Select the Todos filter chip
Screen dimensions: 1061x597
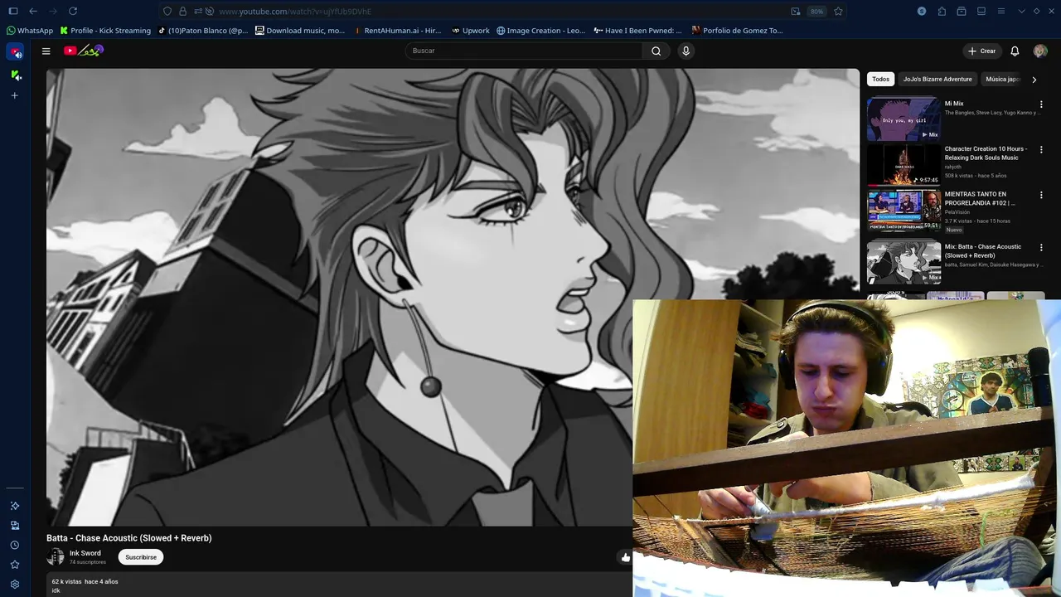click(880, 79)
